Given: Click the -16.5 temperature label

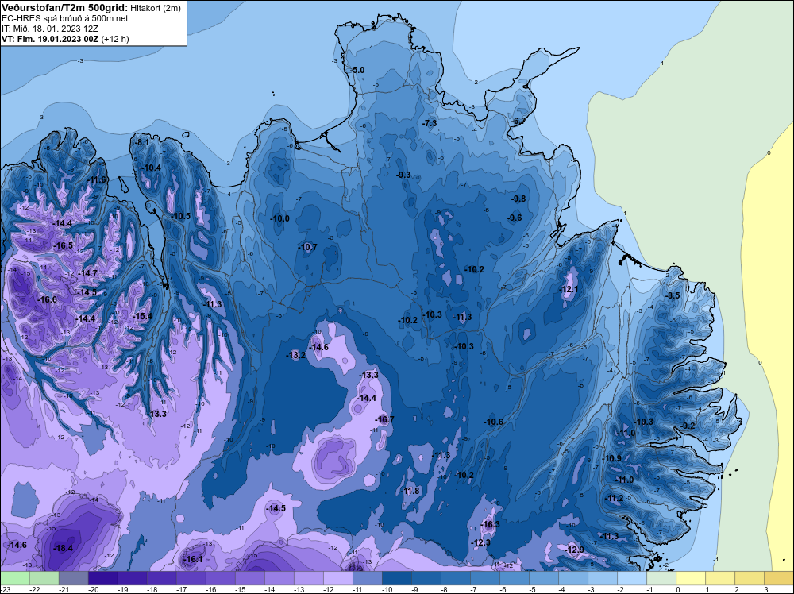Looking at the screenshot, I should point(64,245).
